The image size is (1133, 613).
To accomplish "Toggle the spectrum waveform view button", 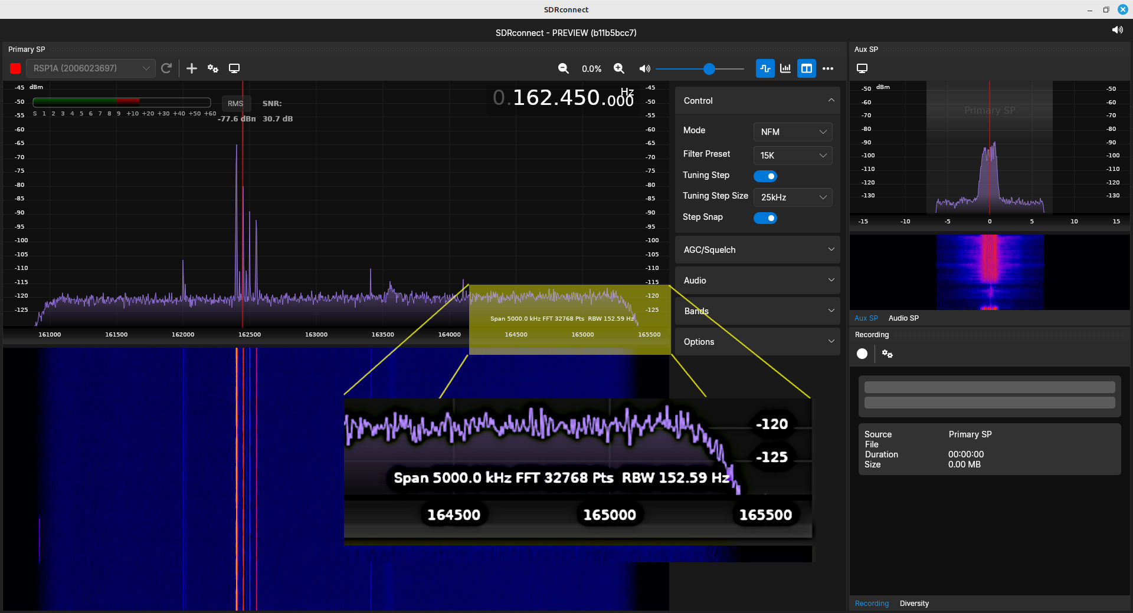I will coord(765,68).
